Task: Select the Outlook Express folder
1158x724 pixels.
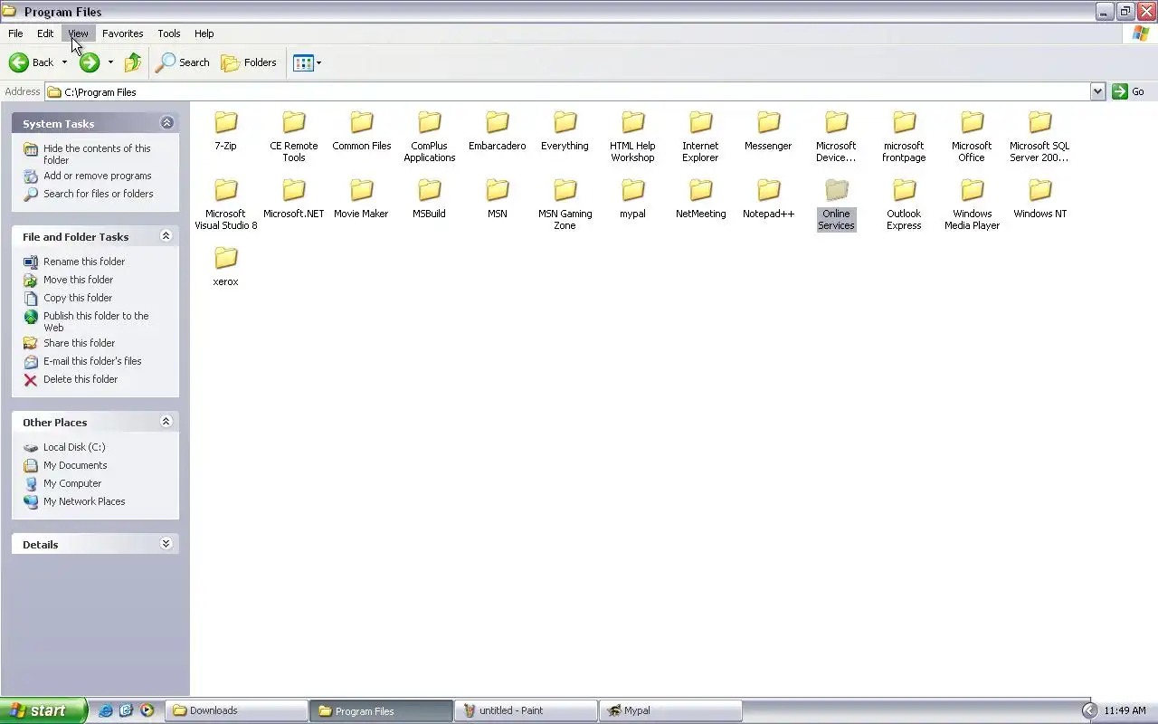Action: [905, 204]
